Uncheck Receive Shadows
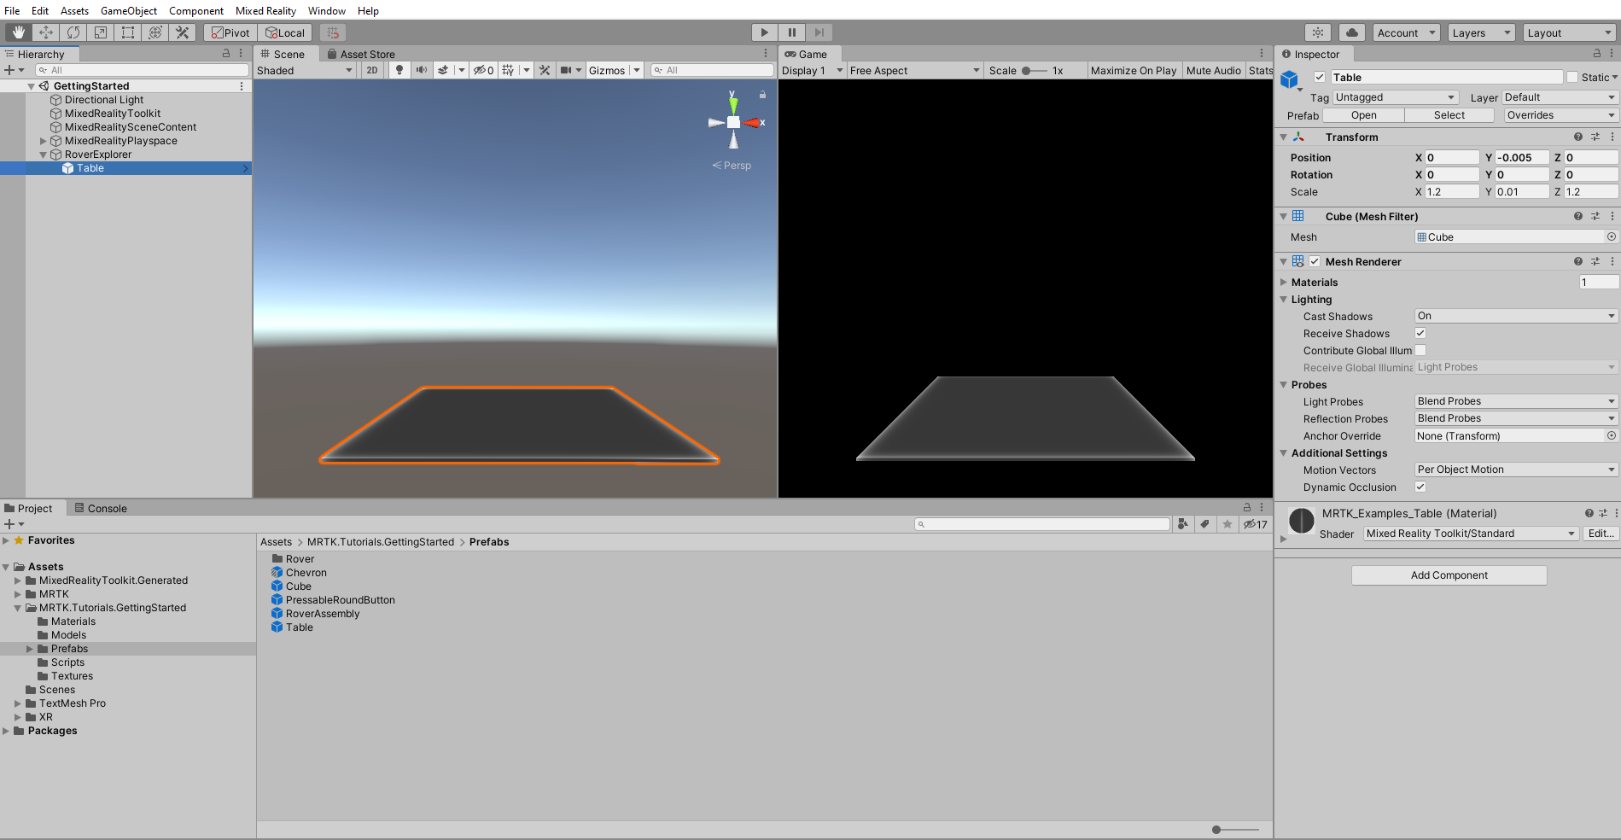 click(1420, 333)
